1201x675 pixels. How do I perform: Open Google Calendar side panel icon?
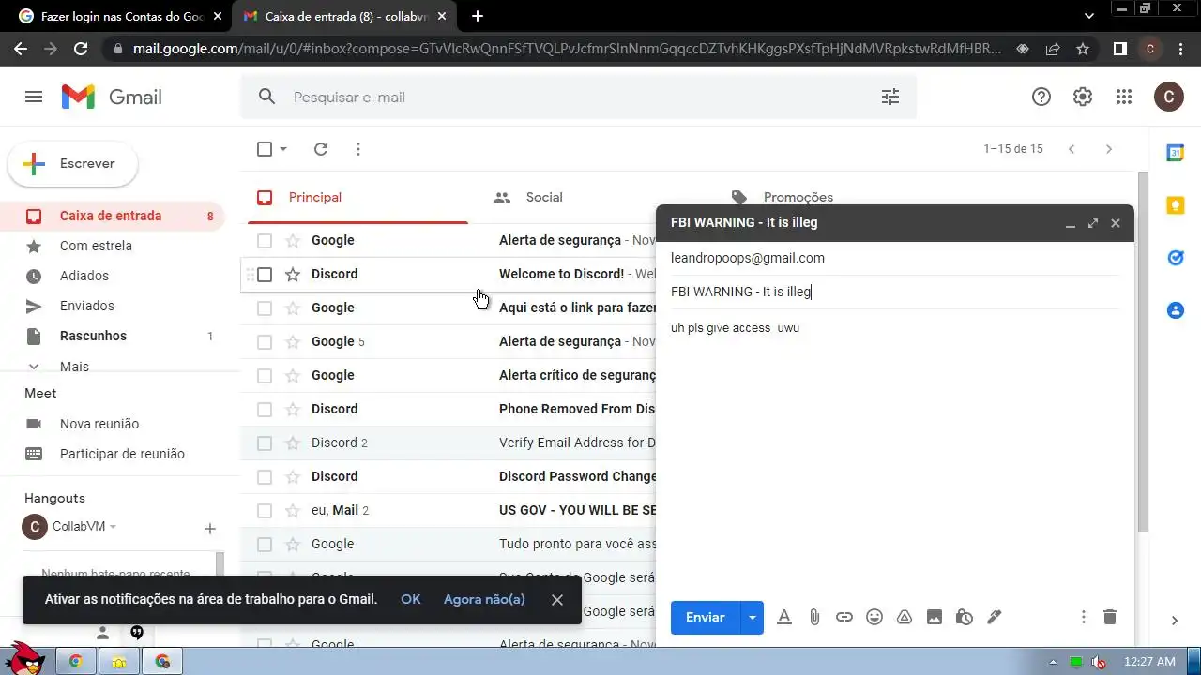(1175, 153)
